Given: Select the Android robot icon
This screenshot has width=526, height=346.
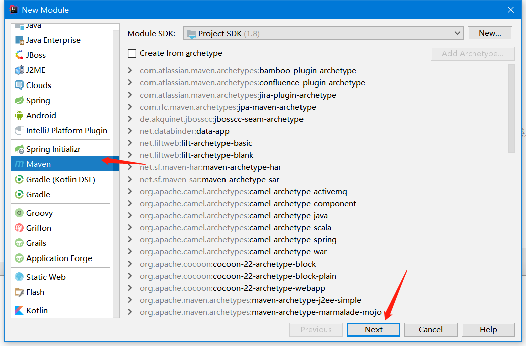Looking at the screenshot, I should click(x=20, y=115).
